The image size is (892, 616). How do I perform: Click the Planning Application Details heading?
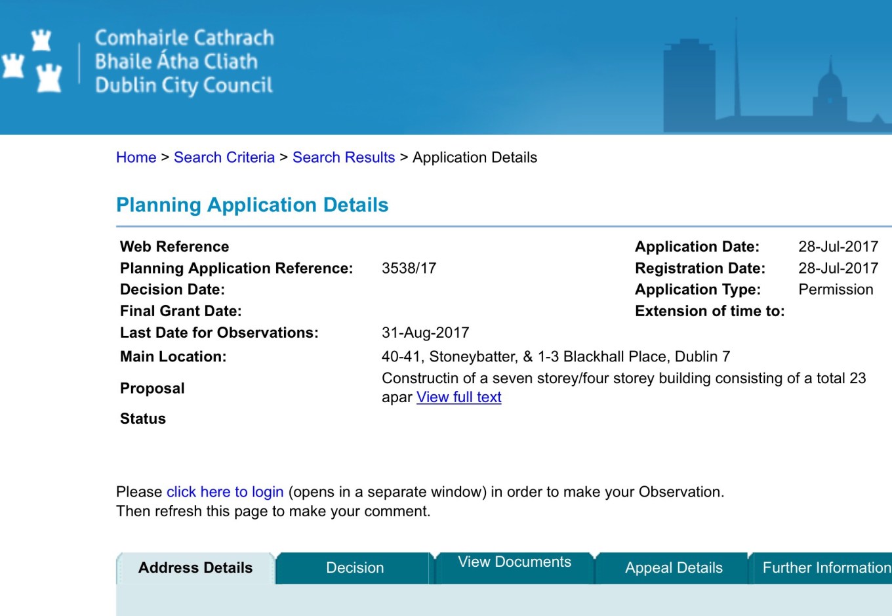[252, 205]
